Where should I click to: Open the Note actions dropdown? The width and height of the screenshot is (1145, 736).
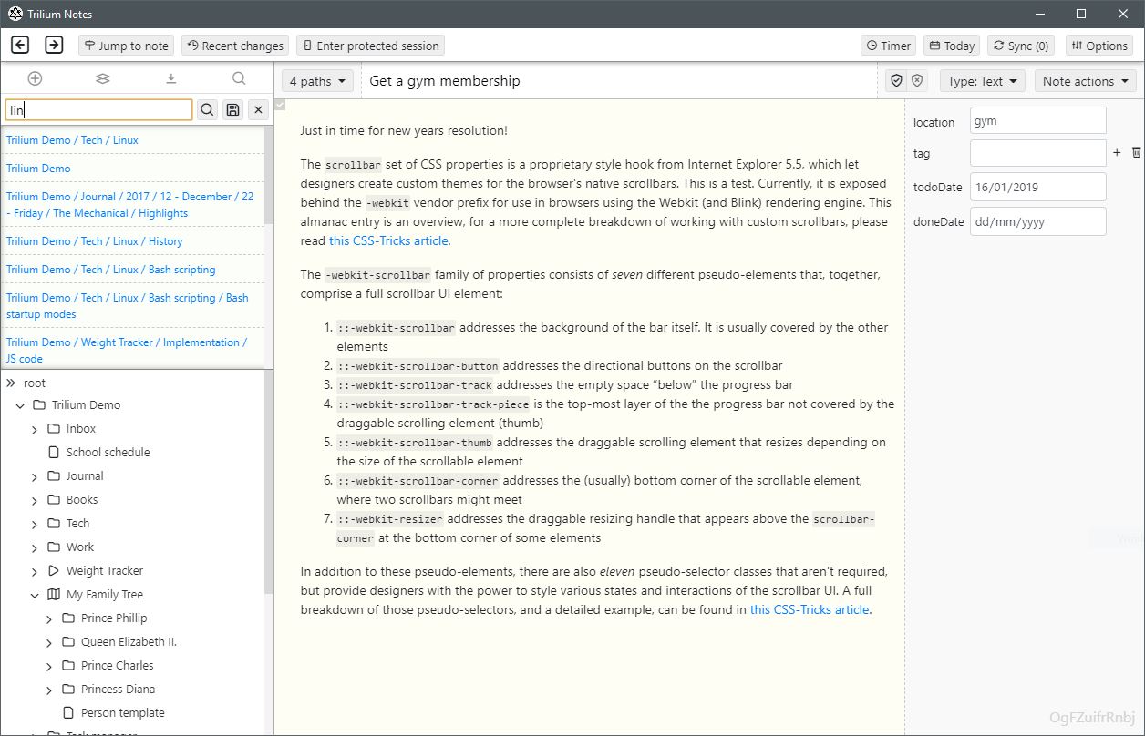(x=1086, y=81)
